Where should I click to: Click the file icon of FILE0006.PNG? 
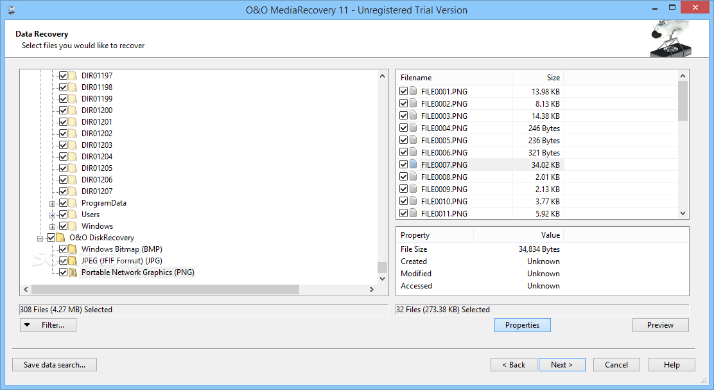pos(414,152)
